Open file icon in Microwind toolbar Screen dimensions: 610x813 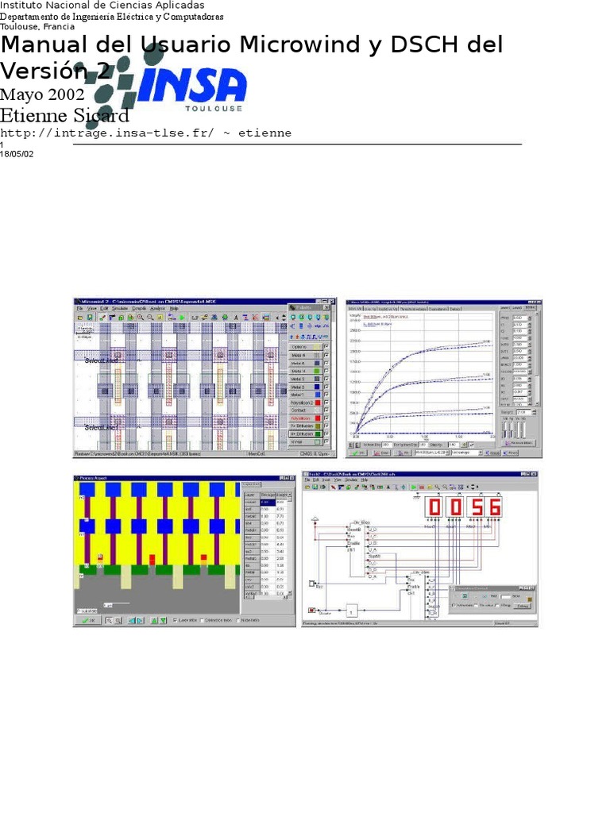pos(80,318)
